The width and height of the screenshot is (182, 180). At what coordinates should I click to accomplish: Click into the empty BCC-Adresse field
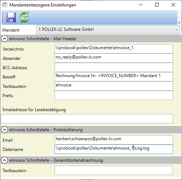(x=114, y=67)
